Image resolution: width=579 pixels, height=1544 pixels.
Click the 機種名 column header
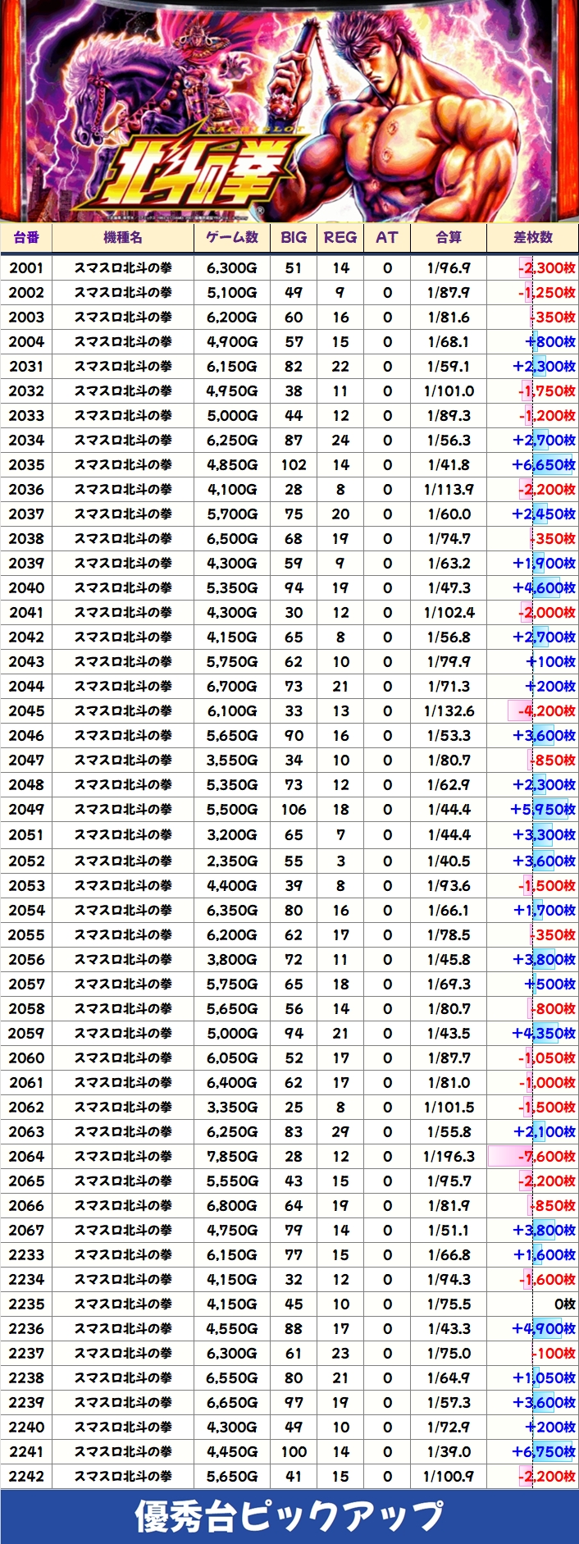tap(123, 237)
